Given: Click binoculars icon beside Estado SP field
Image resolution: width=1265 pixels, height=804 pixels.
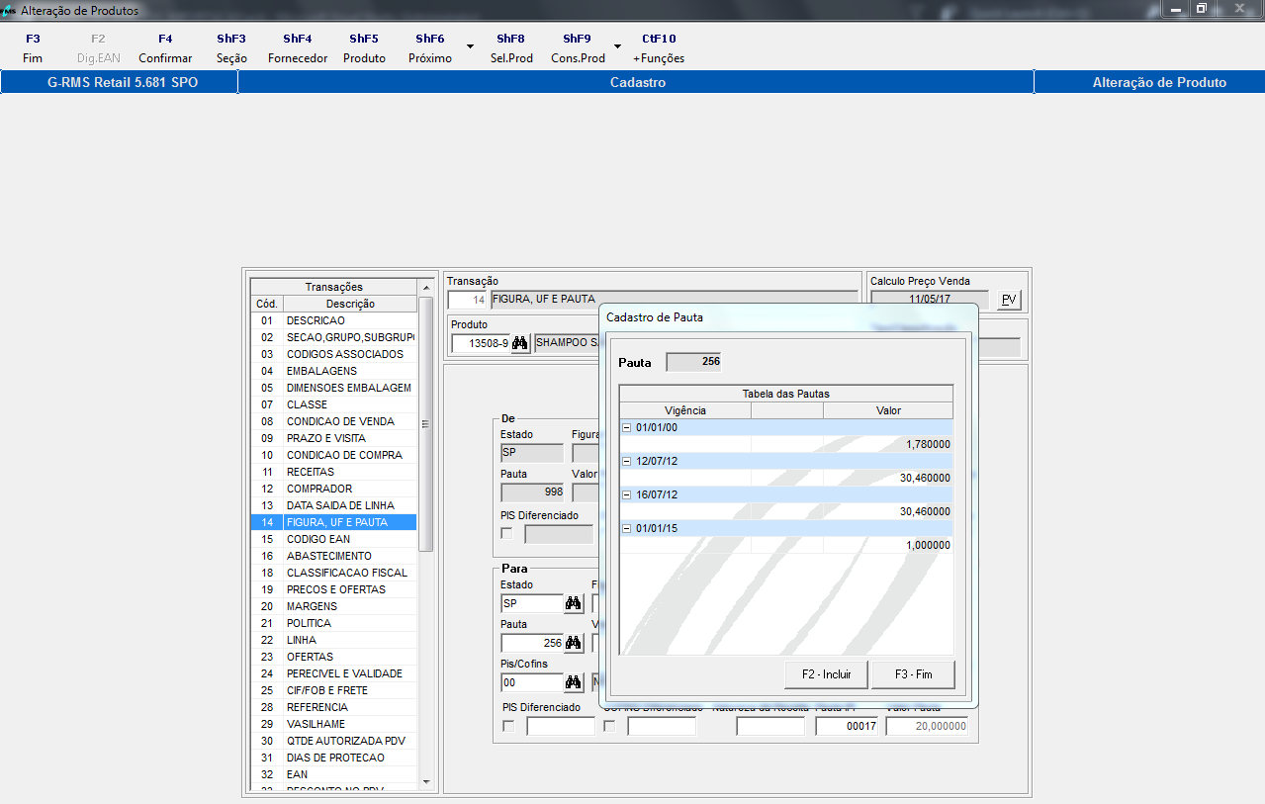Looking at the screenshot, I should [573, 603].
